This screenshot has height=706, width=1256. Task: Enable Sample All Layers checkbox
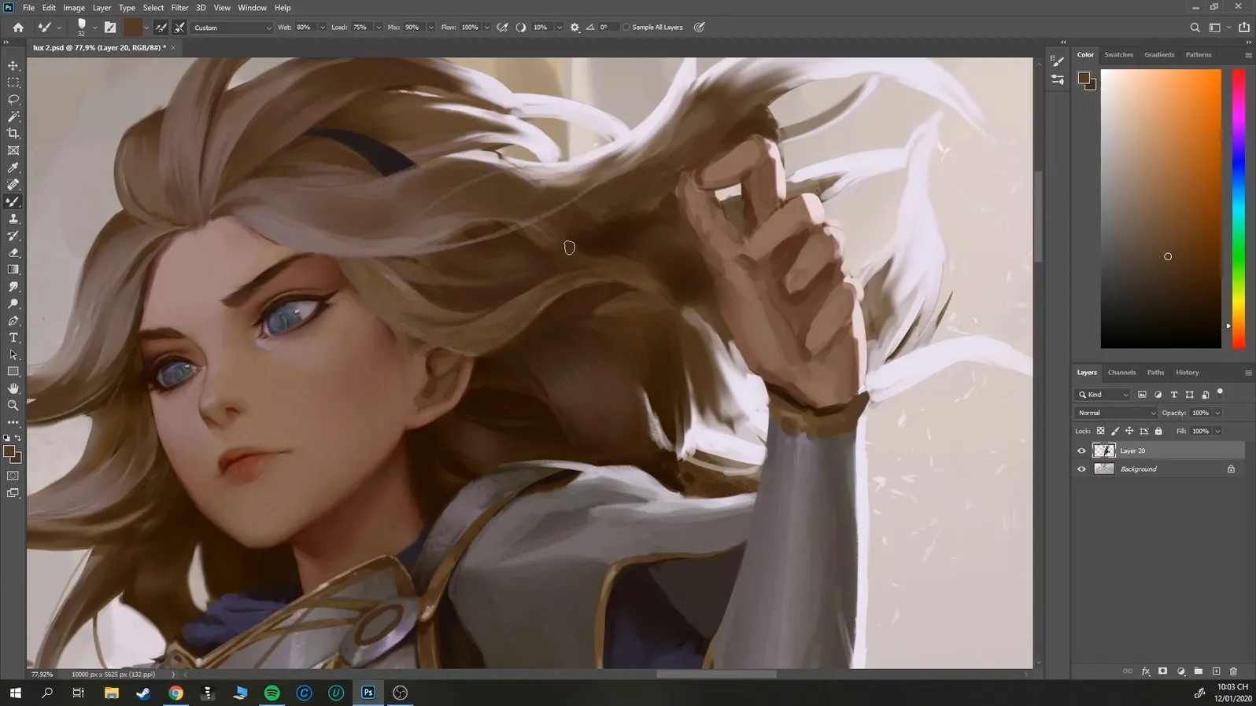[626, 28]
